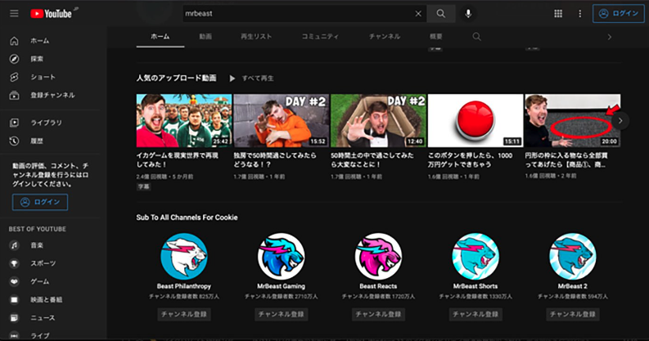This screenshot has width=649, height=341.
Task: Start voice search with the microphone
Action: (x=468, y=14)
